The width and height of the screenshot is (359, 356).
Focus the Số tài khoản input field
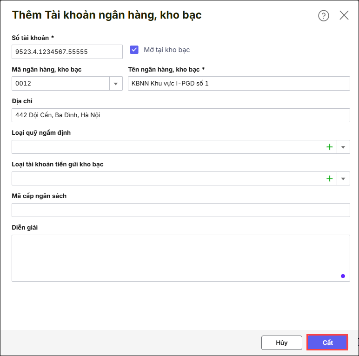click(x=66, y=52)
